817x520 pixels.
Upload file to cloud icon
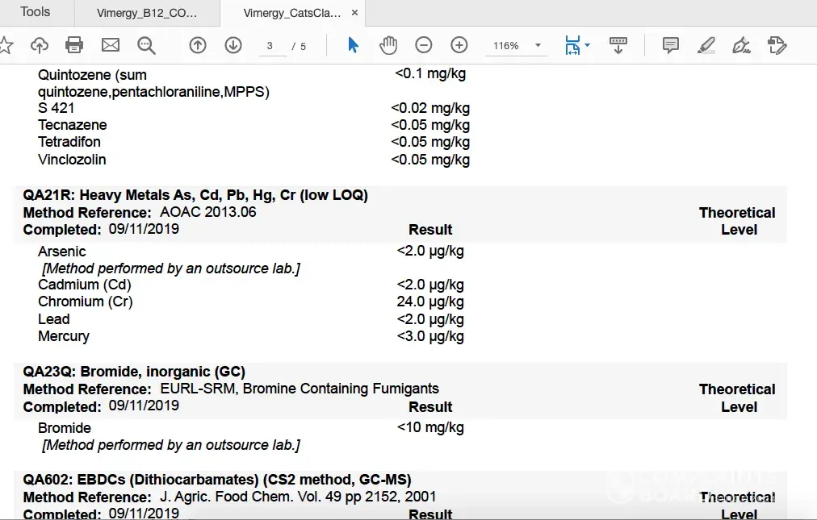40,45
